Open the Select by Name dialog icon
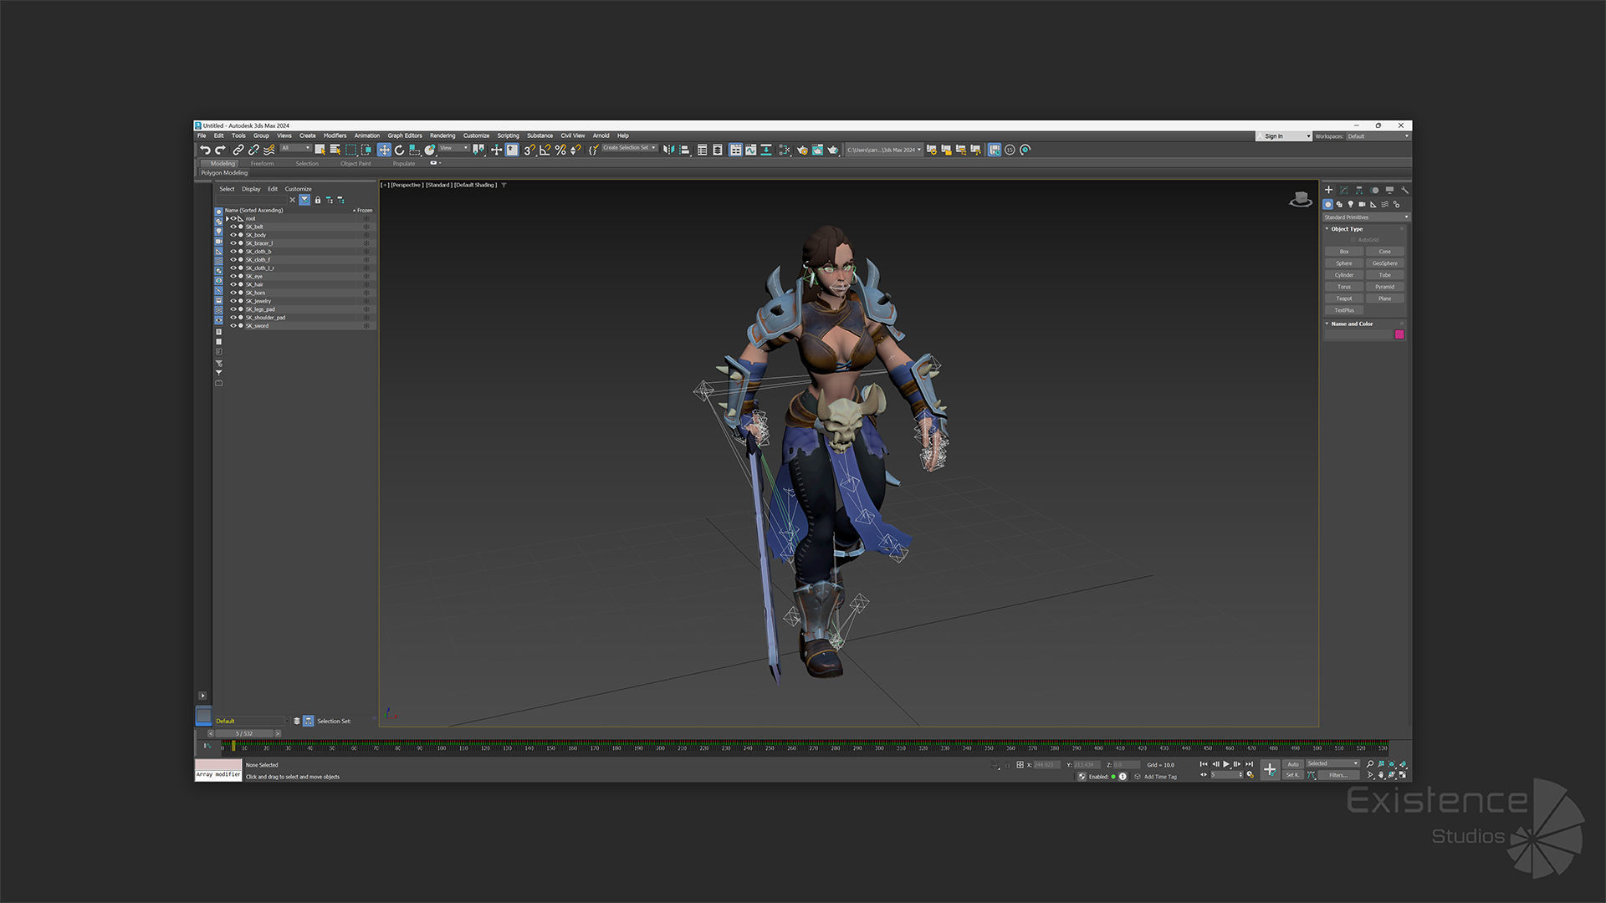This screenshot has height=903, width=1606. coord(335,150)
